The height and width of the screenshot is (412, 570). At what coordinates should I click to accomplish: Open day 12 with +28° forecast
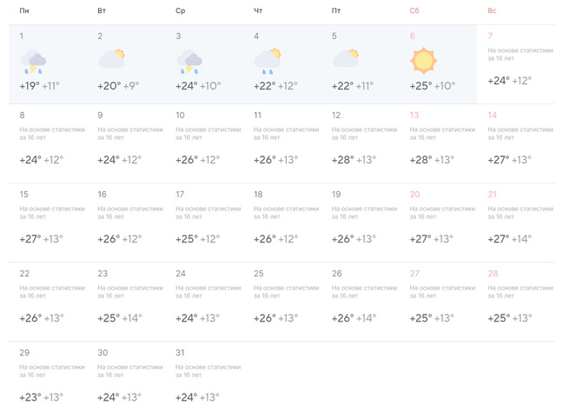tap(363, 143)
